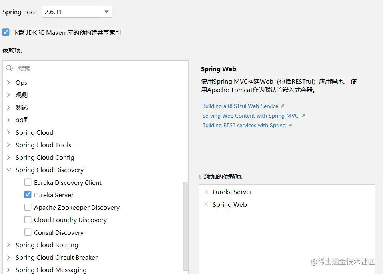The width and height of the screenshot is (383, 274).
Task: Select the Consul Discovery label
Action: click(x=59, y=232)
